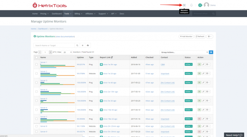Edit Server 6 with pencil icon
The height and width of the screenshot is (137, 247).
pos(203,110)
